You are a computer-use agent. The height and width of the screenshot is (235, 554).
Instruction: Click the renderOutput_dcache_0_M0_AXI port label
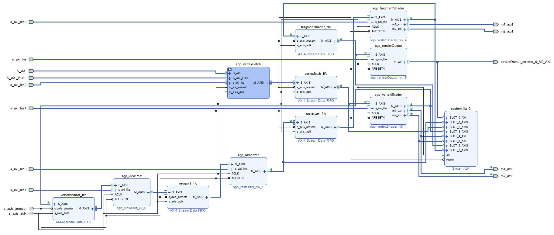pyautogui.click(x=525, y=62)
